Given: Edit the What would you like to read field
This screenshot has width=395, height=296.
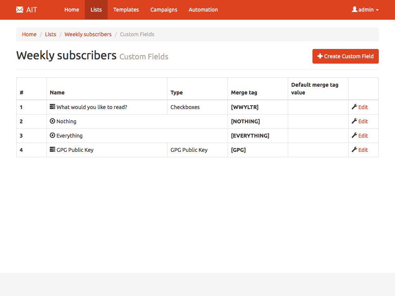Looking at the screenshot, I should click(x=363, y=107).
